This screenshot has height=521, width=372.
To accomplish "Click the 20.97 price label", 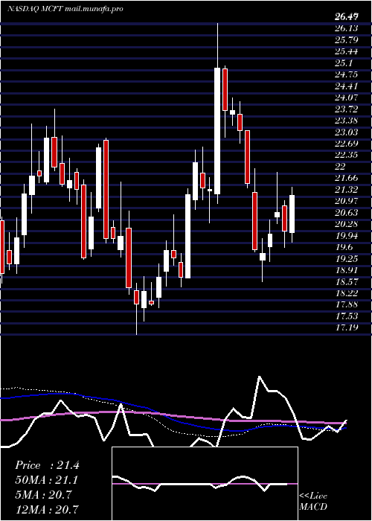I will (x=347, y=202).
